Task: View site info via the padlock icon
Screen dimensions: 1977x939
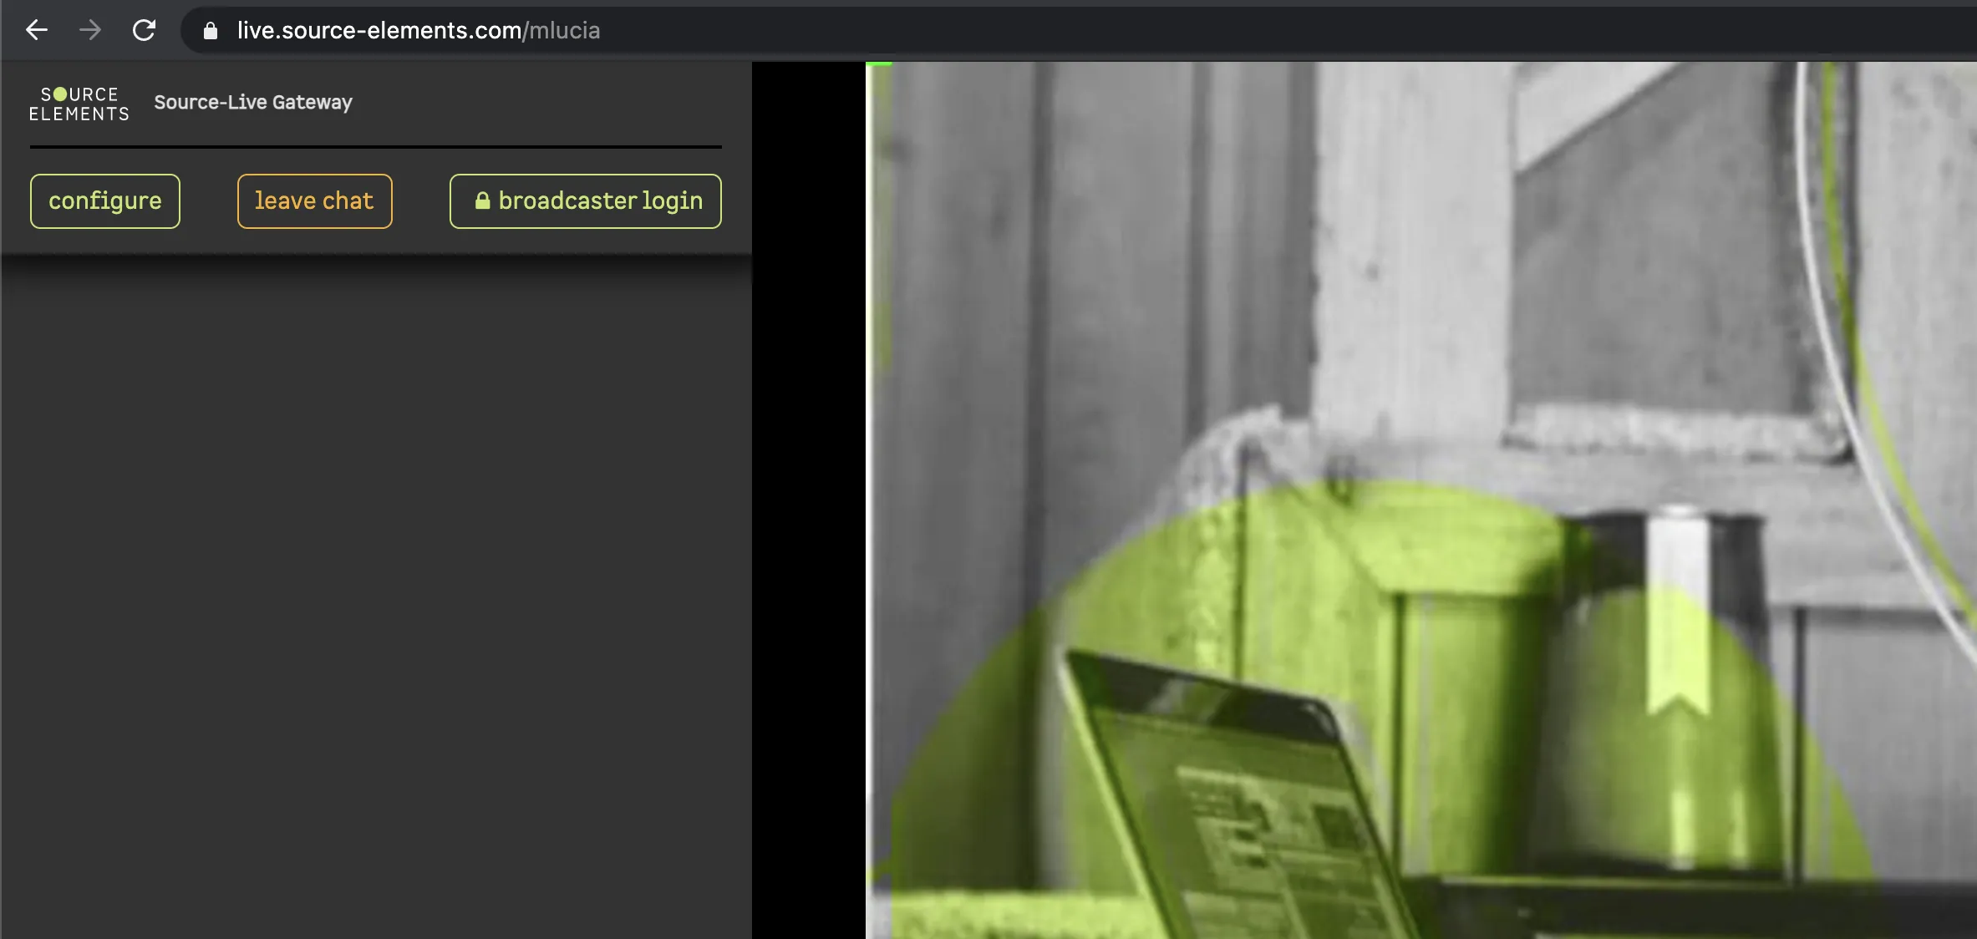Action: click(211, 31)
